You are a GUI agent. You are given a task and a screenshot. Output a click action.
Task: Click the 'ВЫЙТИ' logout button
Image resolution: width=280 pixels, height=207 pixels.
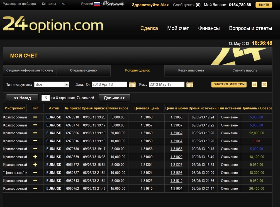[264, 5]
